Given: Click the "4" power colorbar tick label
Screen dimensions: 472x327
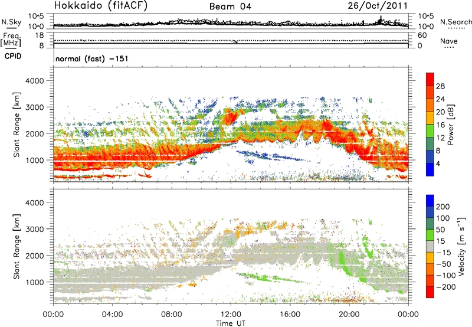Looking at the screenshot, I should coord(438,164).
